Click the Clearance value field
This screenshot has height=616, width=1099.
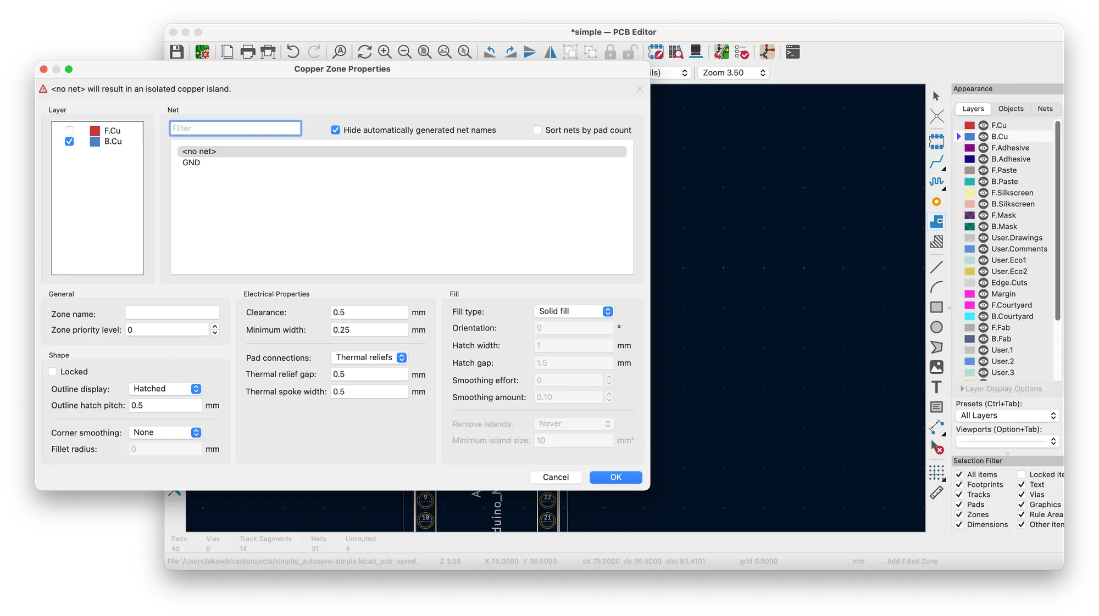369,312
